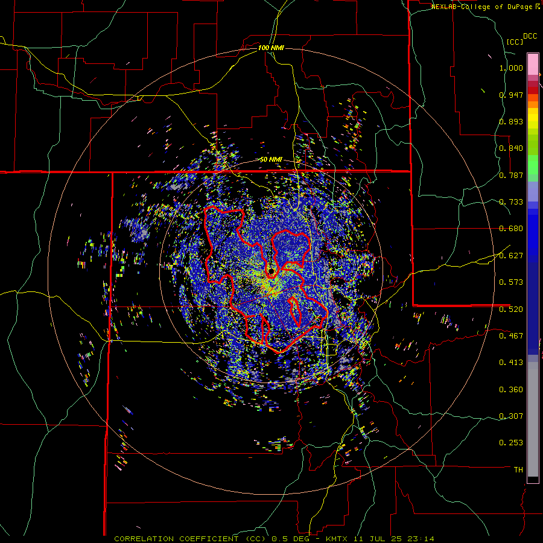
Task: Click the 100 NMI range ring label
Action: click(x=271, y=48)
